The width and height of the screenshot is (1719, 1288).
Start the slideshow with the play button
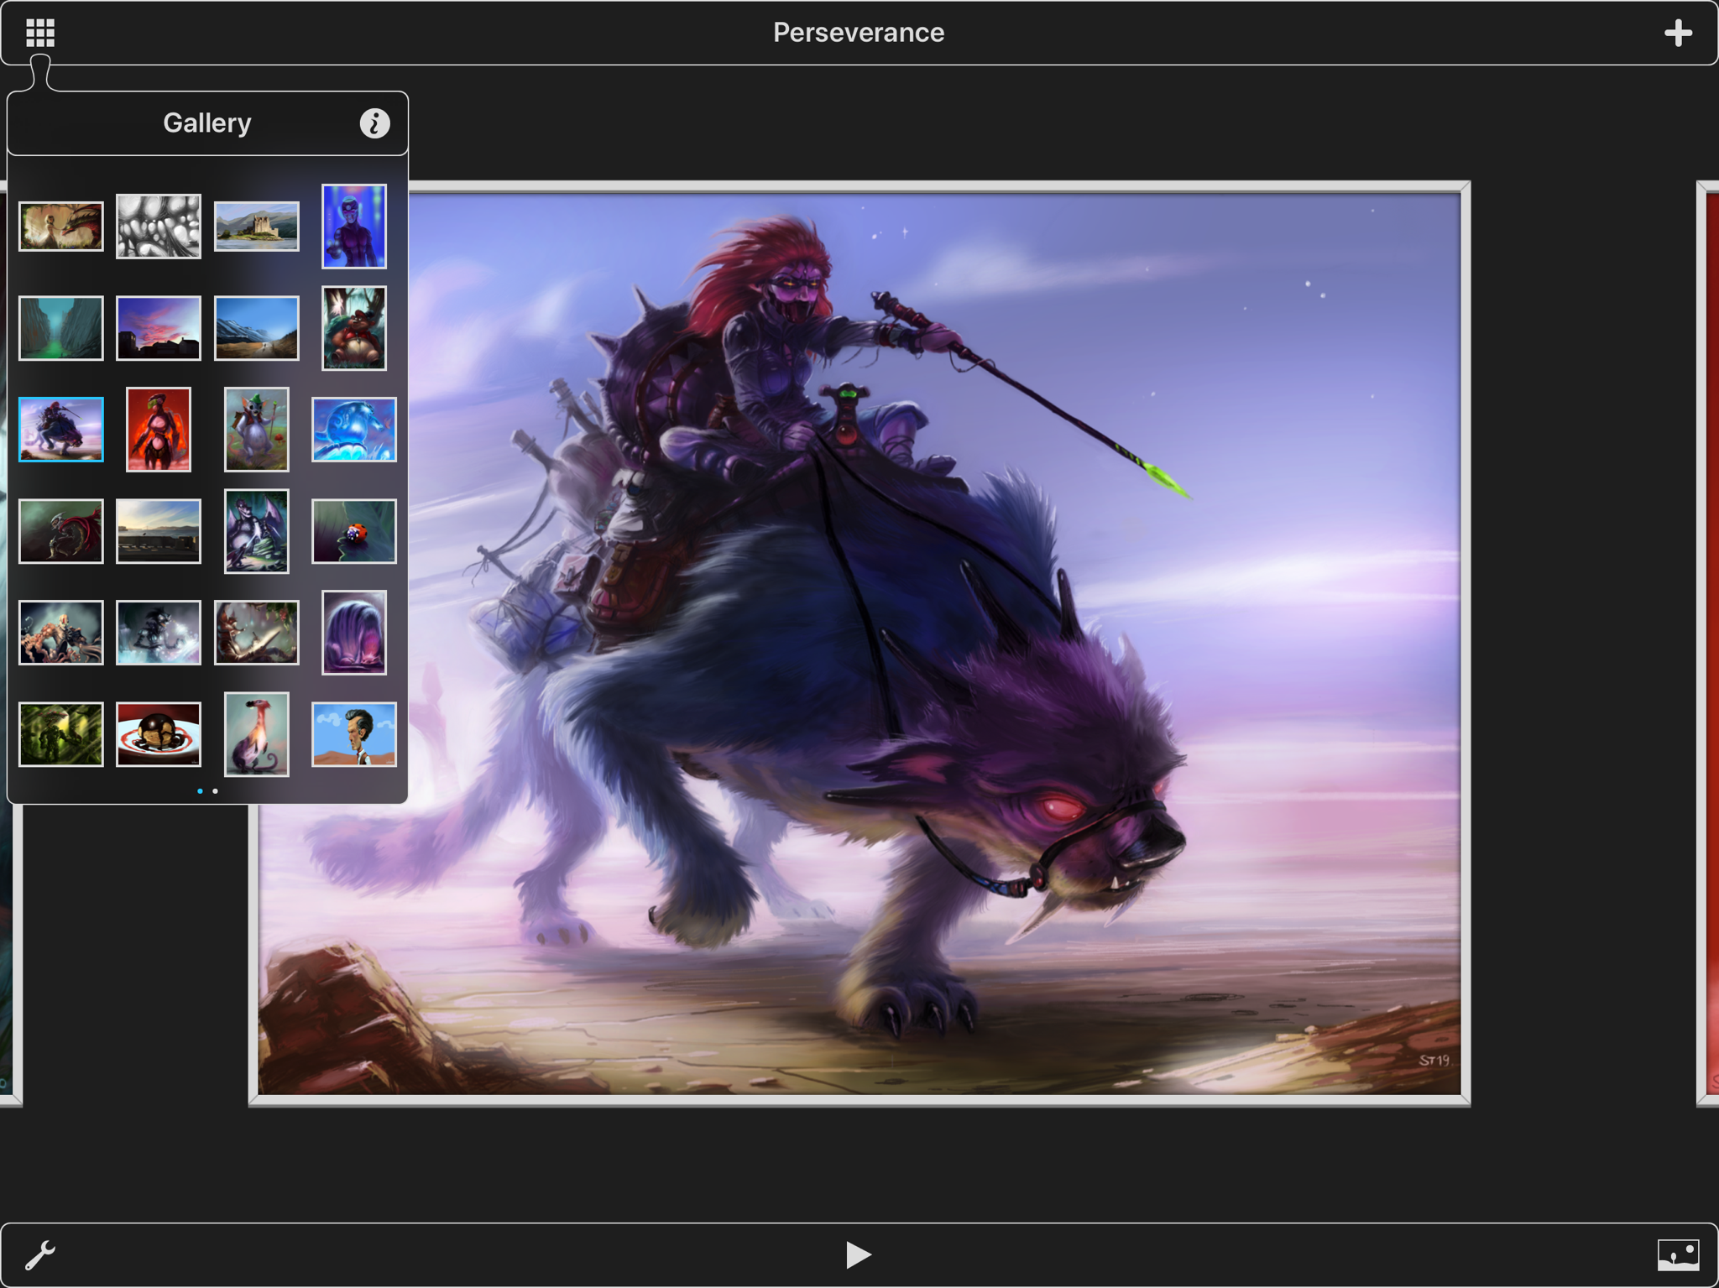[x=858, y=1255]
